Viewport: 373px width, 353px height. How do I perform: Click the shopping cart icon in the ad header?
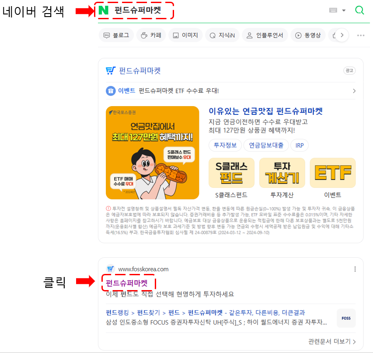[x=111, y=71]
